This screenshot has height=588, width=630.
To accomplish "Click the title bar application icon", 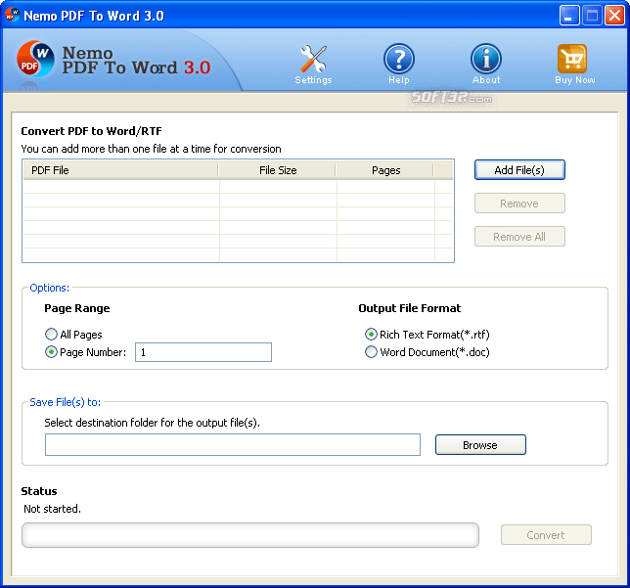I will pos(12,15).
